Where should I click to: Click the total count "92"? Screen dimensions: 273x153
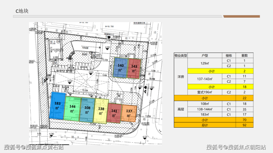point(245,125)
